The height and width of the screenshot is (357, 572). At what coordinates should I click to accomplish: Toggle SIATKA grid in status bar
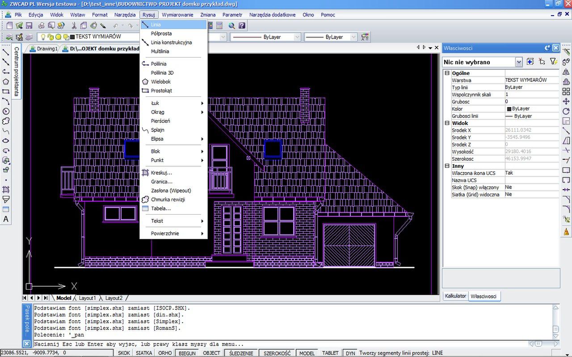click(x=144, y=353)
